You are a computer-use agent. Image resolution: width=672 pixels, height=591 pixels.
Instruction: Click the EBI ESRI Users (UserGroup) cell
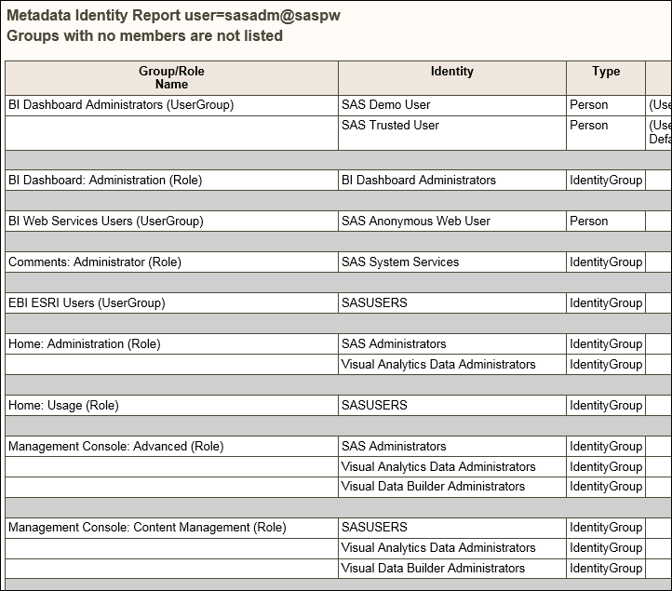click(x=87, y=303)
